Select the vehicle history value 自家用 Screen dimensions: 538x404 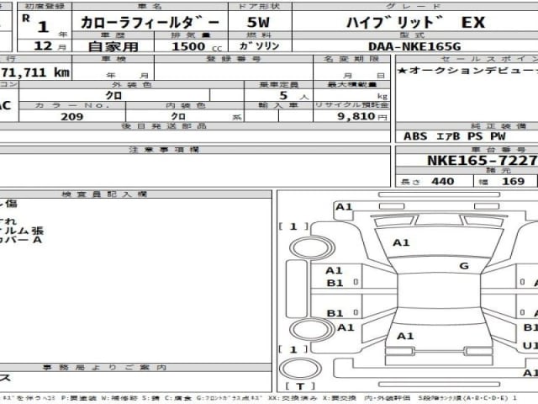[113, 46]
